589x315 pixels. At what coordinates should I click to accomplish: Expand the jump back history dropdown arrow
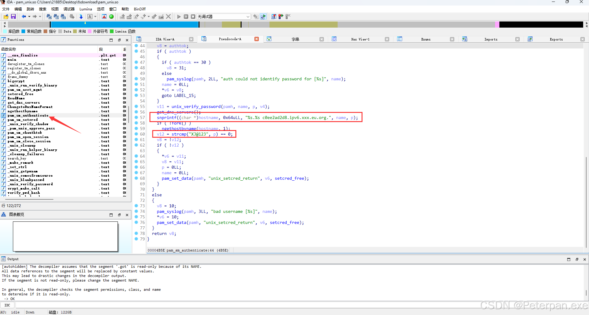pyautogui.click(x=29, y=17)
